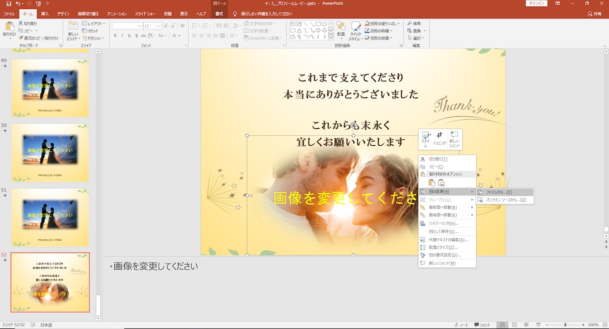The height and width of the screenshot is (329, 609).
Task: Click the Save icon in quick access toolbar
Action: tap(8, 3)
